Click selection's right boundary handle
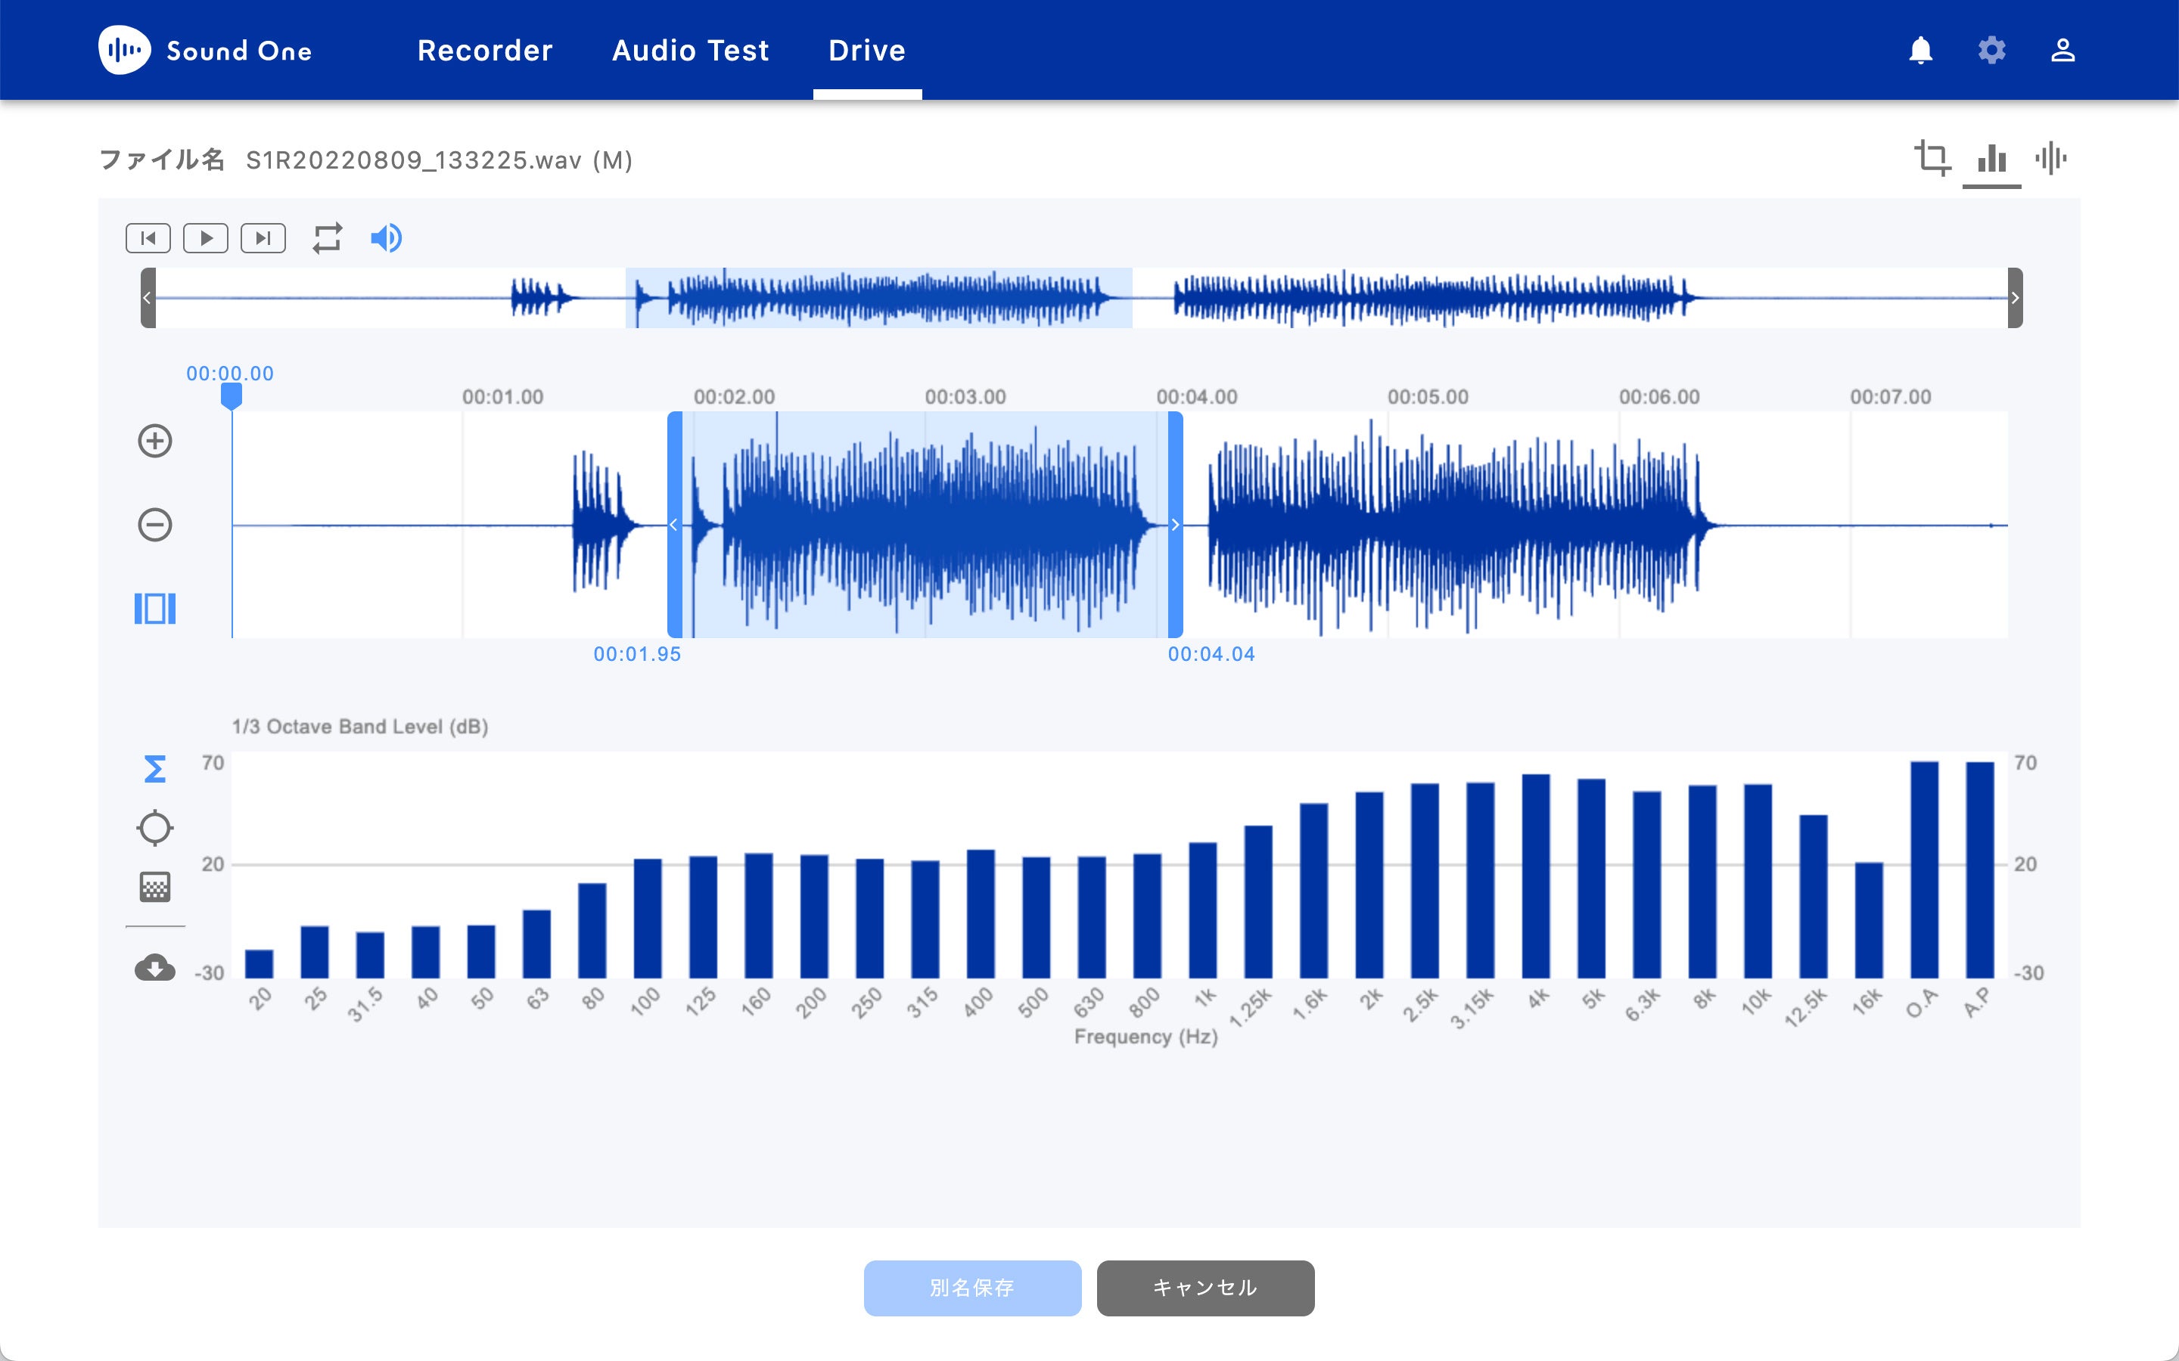 pos(1175,525)
